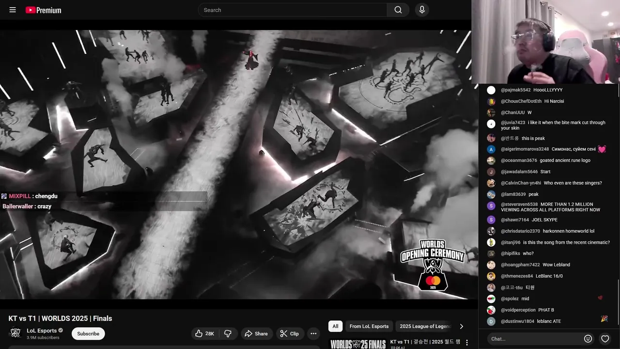The height and width of the screenshot is (349, 620).
Task: Click @lam83639 chat avatar
Action: point(491,194)
